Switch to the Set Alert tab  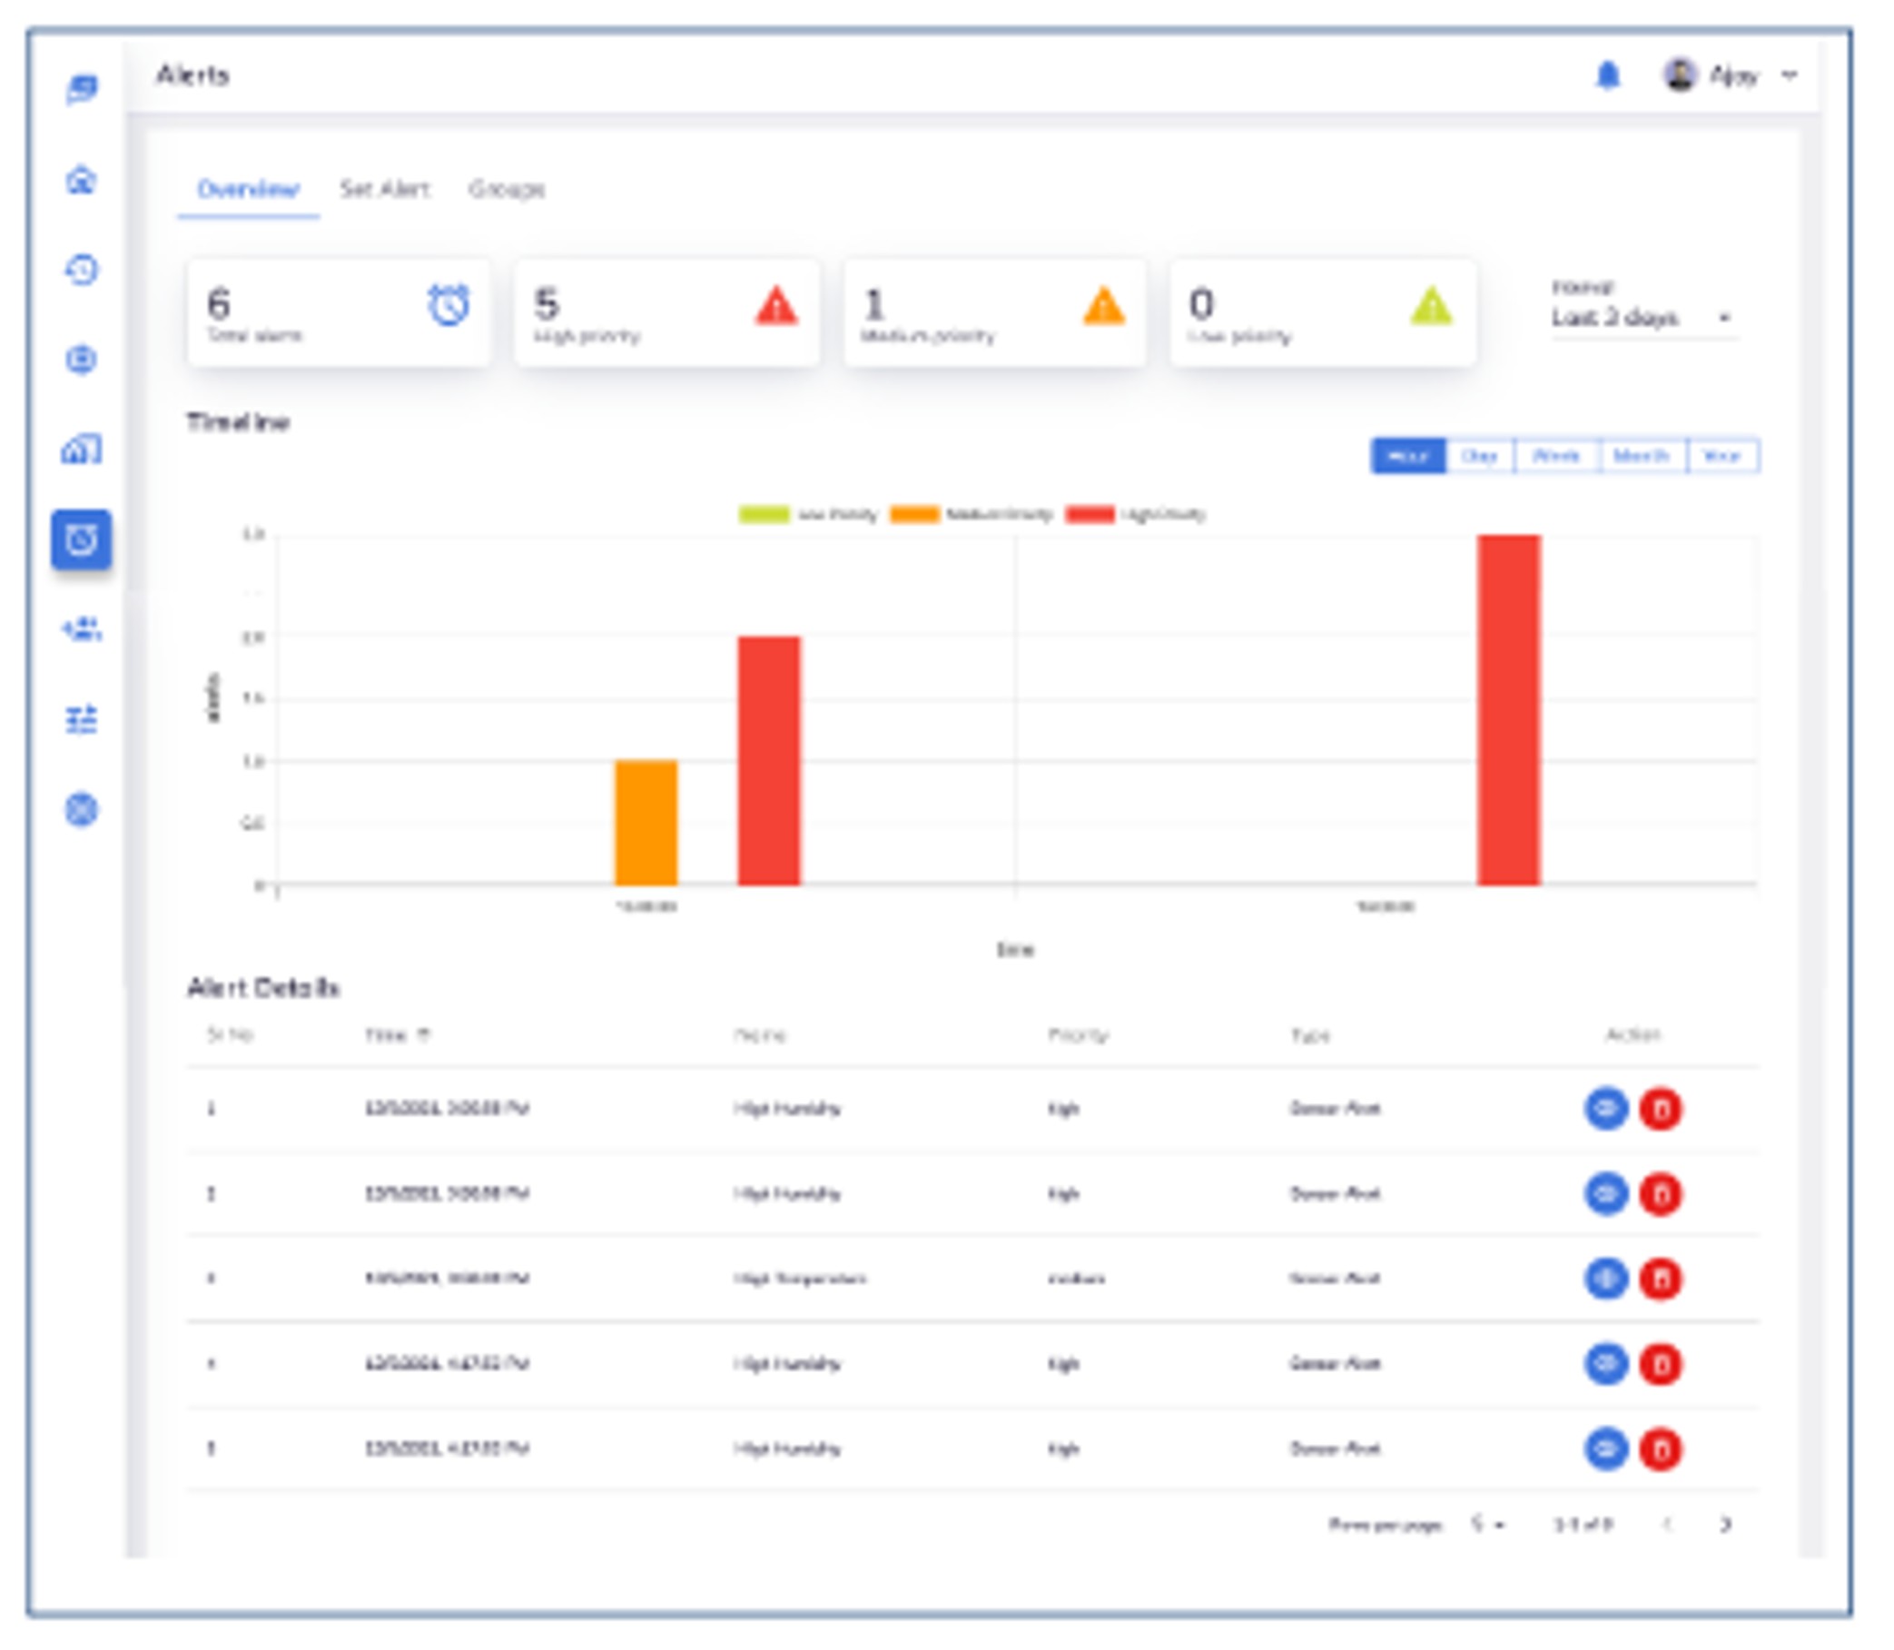(384, 190)
